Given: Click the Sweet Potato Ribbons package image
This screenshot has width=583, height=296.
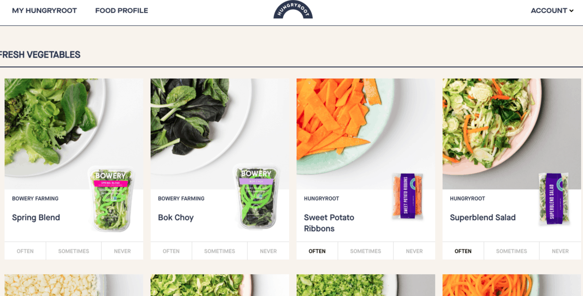Looking at the screenshot, I should click(x=408, y=195).
